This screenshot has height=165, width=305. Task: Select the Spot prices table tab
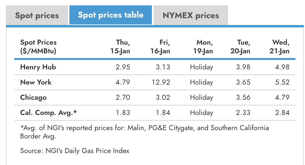[x=111, y=15]
